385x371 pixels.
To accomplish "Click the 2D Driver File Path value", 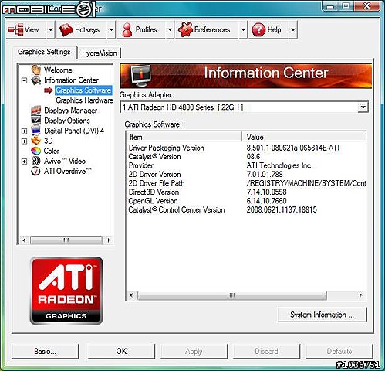I will (306, 183).
